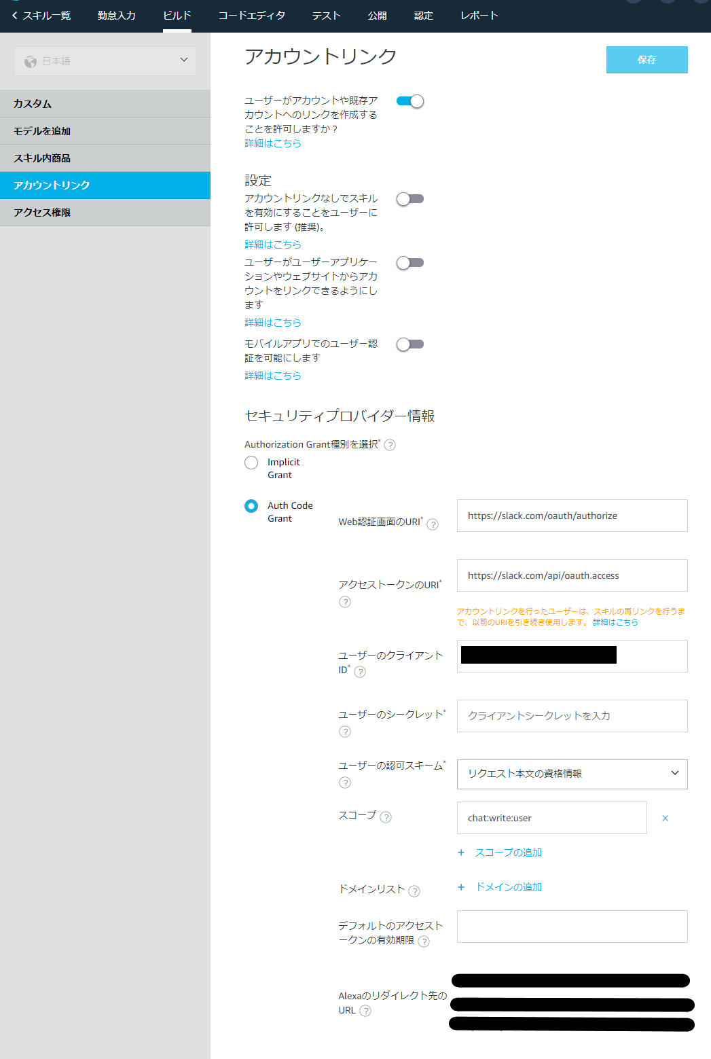Screen dimensions: 711x1059
Task: Open 詳細はこちら link under アカウントリンクなしでスキル
Action: pos(273,245)
